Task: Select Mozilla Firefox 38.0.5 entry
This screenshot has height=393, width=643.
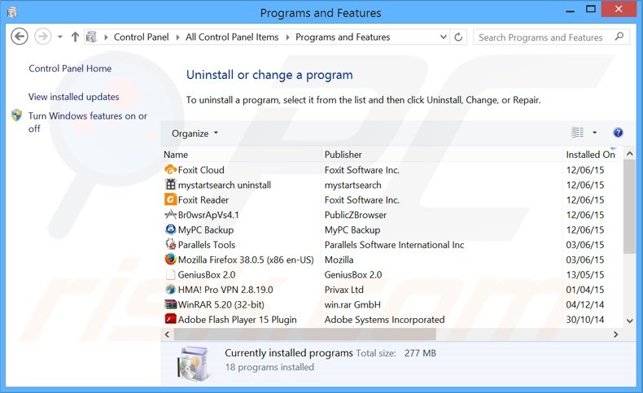Action: point(246,260)
